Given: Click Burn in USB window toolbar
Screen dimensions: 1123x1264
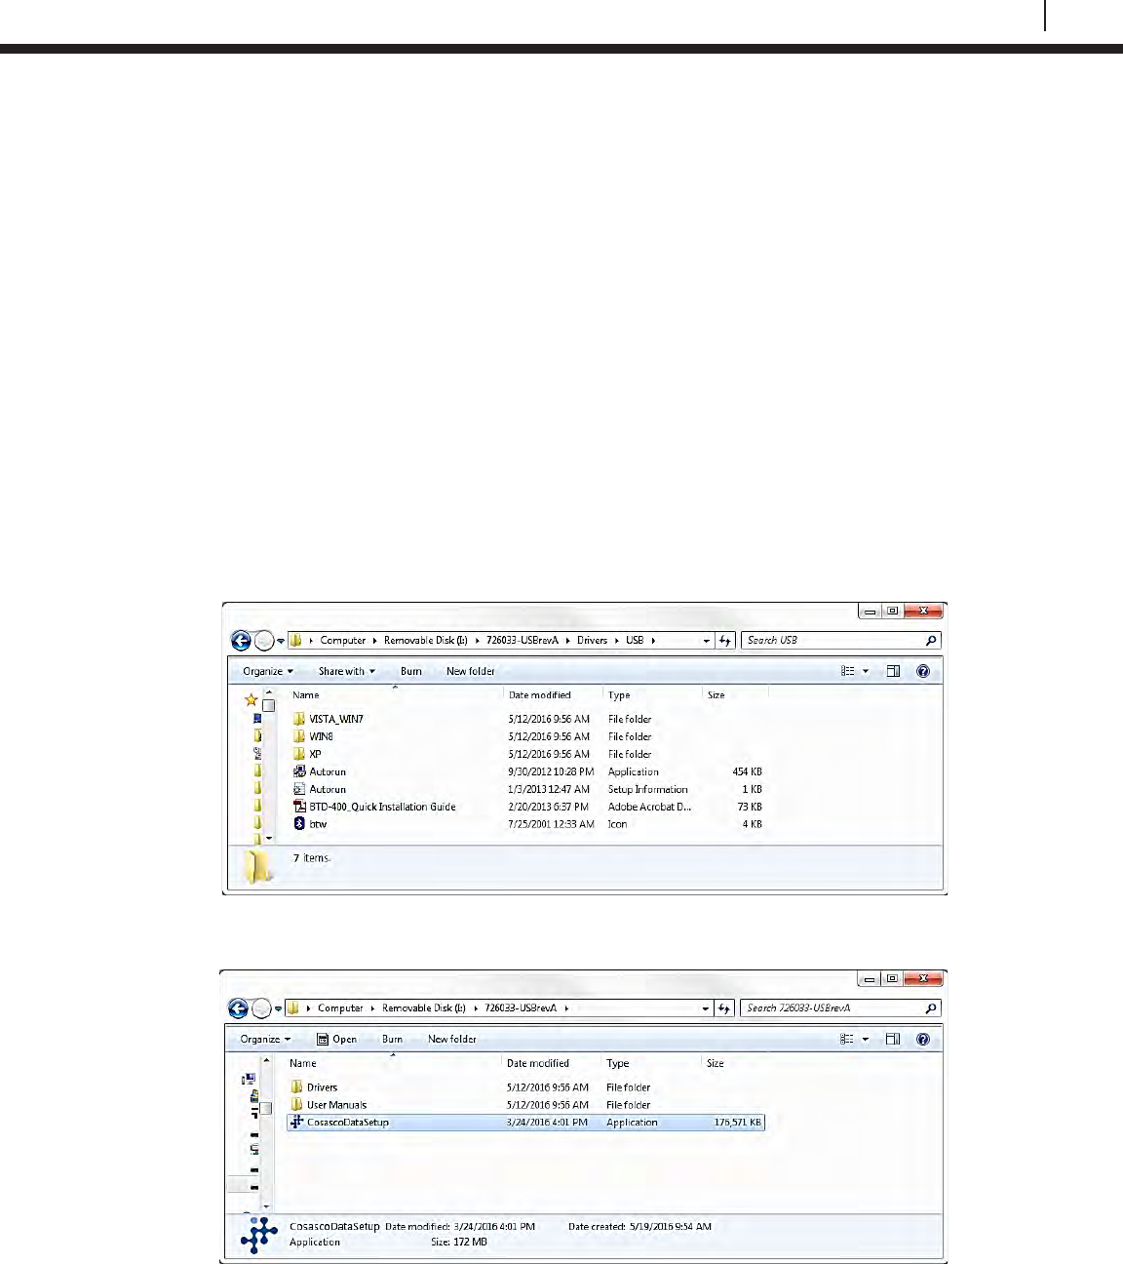Looking at the screenshot, I should pos(411,671).
